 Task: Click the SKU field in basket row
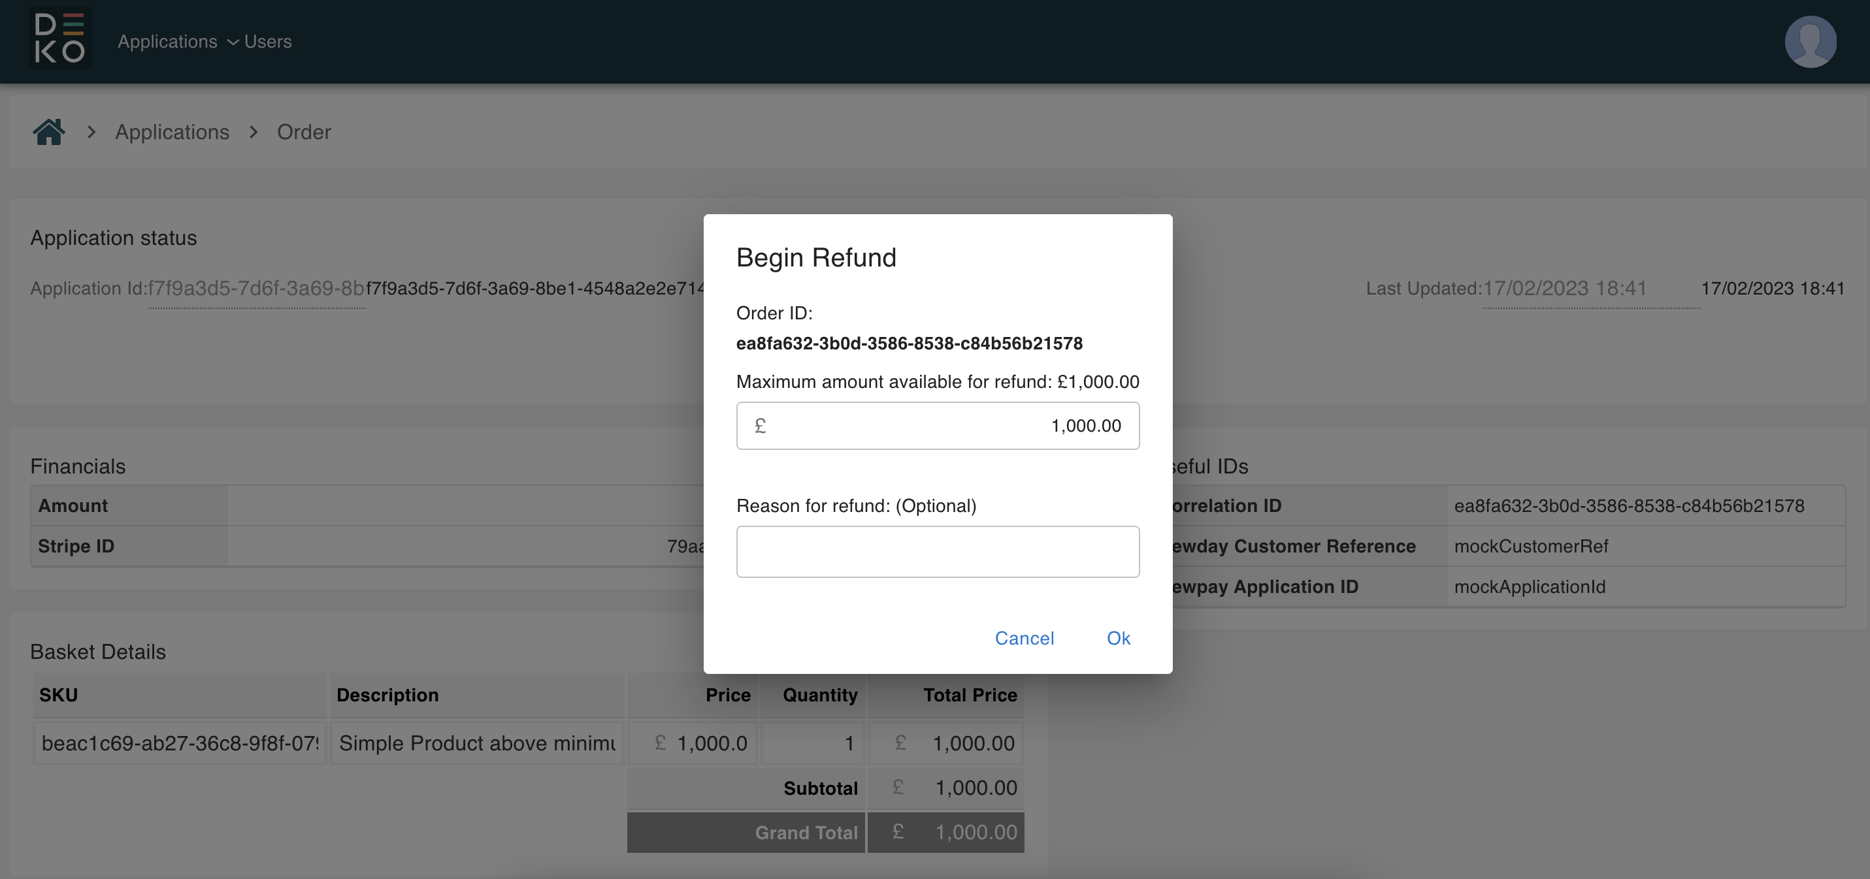(x=179, y=743)
